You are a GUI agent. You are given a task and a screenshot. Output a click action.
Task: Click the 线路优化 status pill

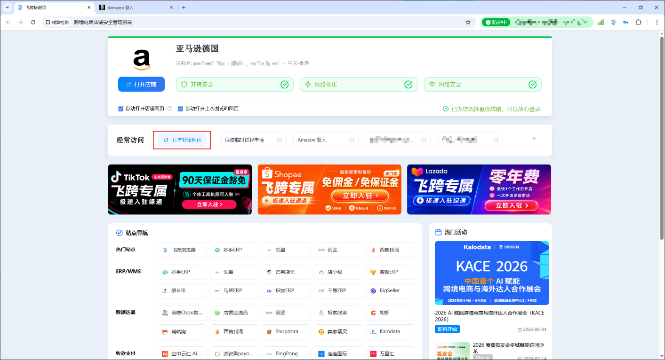[x=359, y=85]
